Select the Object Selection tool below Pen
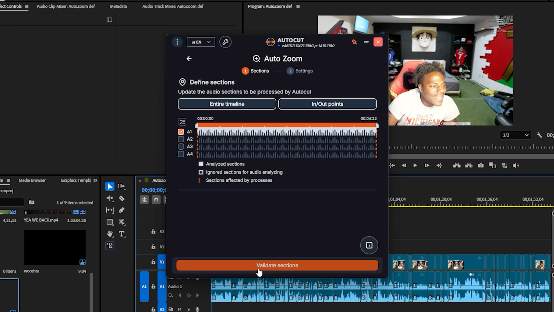Image resolution: width=554 pixels, height=312 pixels. [122, 222]
